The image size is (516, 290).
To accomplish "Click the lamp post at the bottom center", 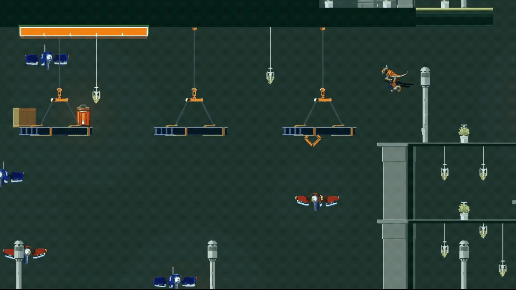I will point(212,263).
